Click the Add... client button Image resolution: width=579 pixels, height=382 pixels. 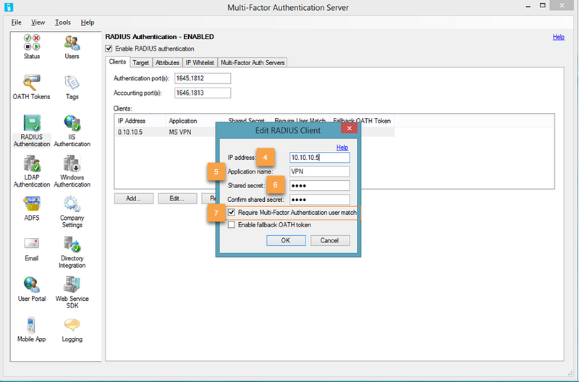tap(133, 198)
